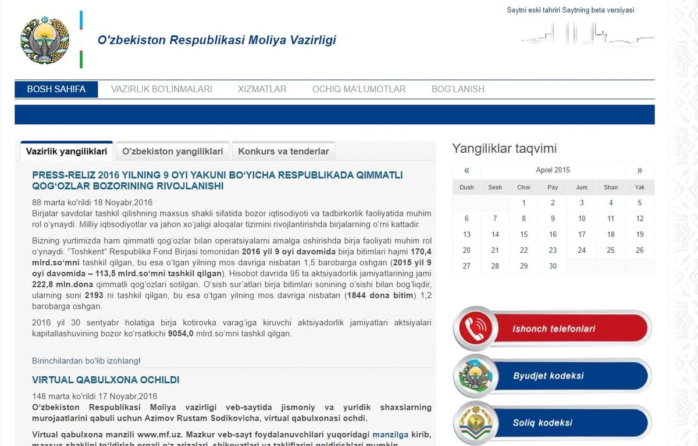
Task: Open VIRTUAL QABULXONA OCHILDI article
Action: tap(105, 380)
